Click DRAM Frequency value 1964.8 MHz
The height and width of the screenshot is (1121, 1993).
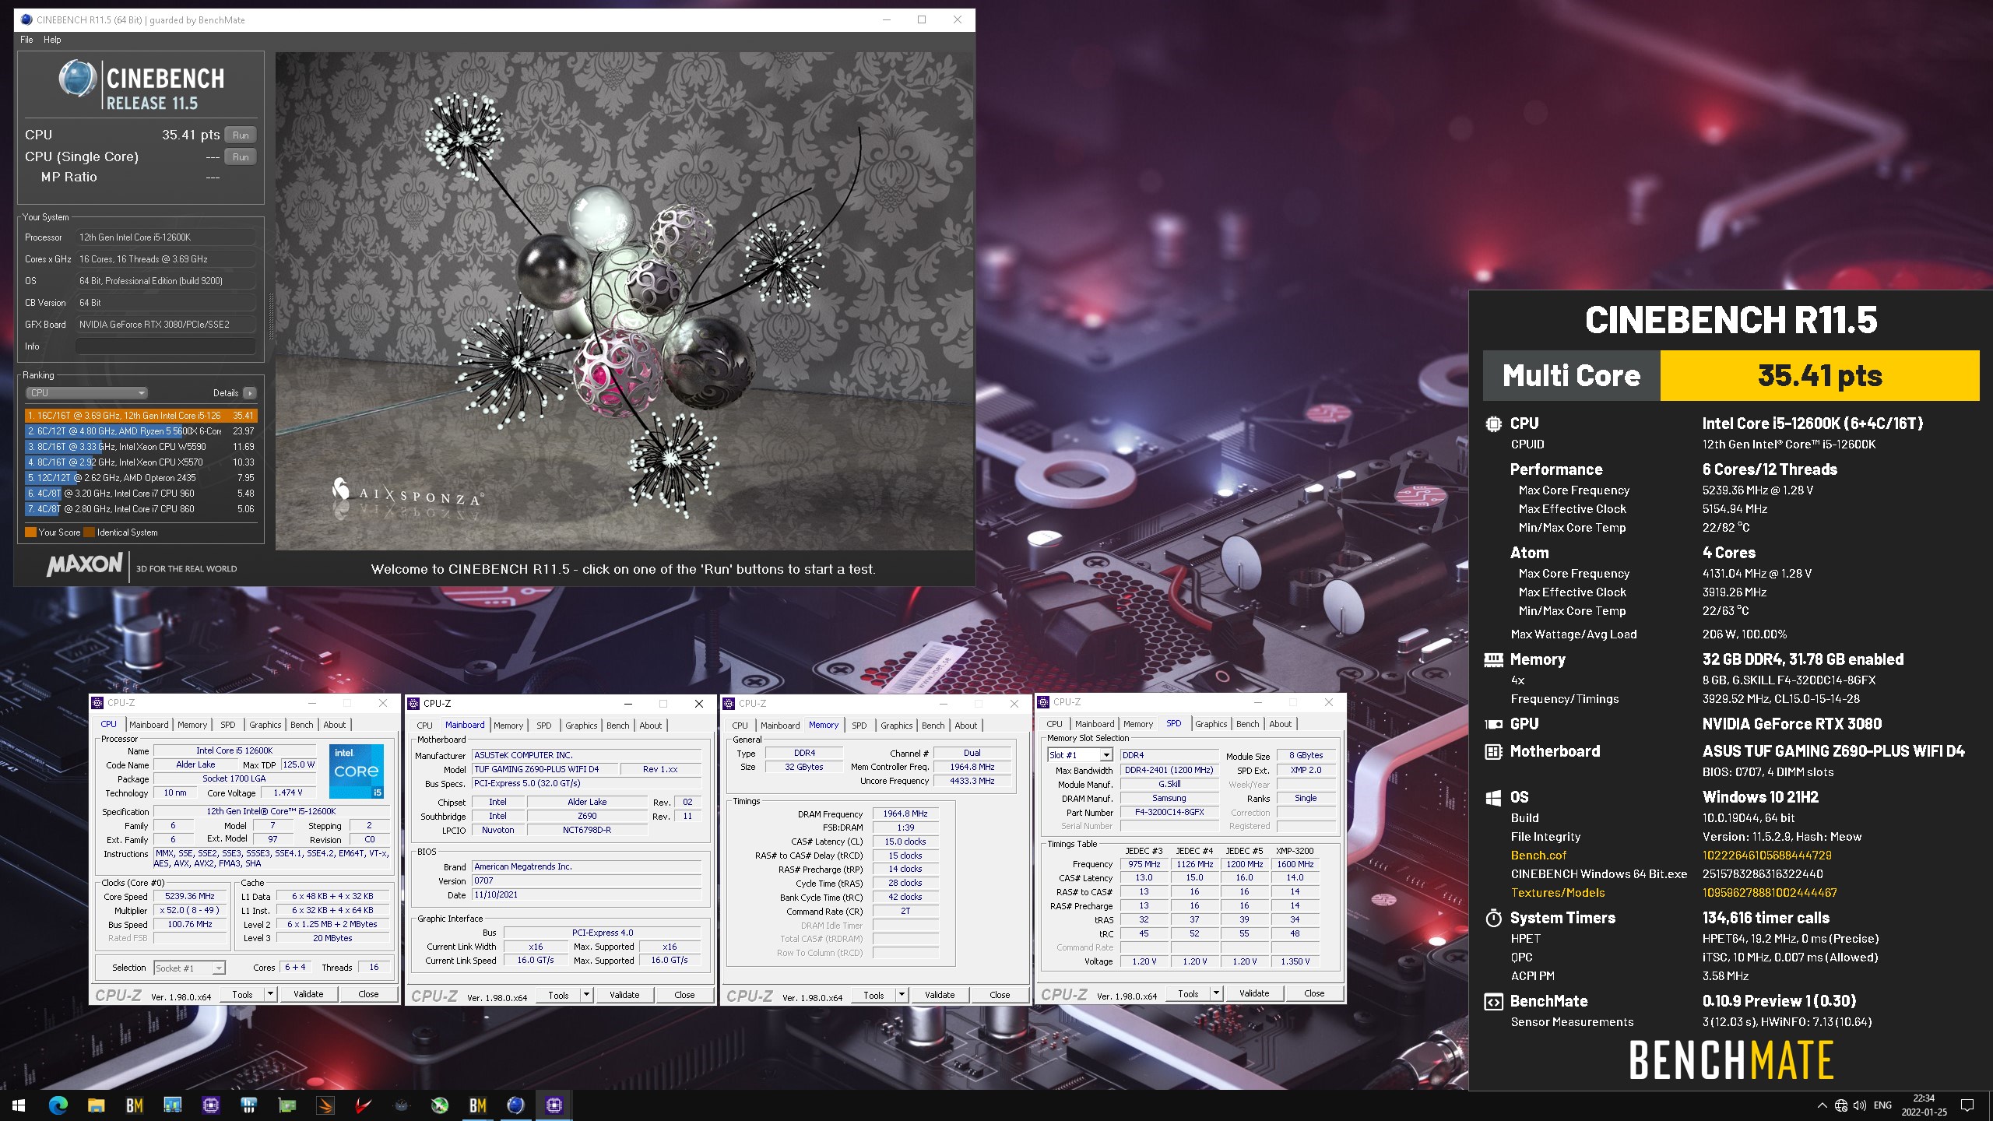point(905,814)
